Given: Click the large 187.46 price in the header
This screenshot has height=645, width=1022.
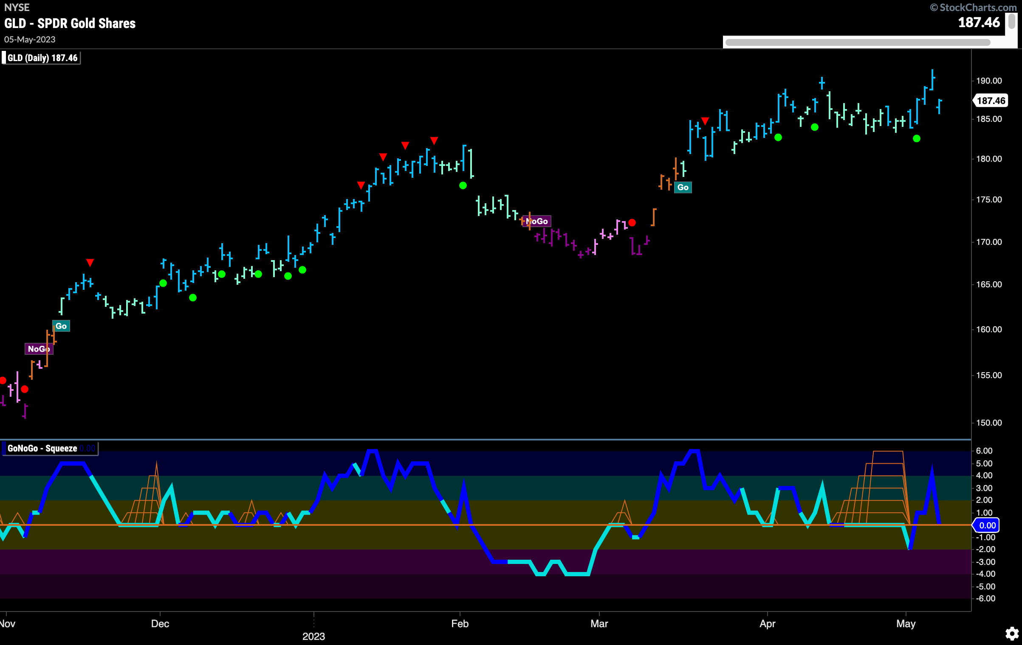Looking at the screenshot, I should pos(979,22).
